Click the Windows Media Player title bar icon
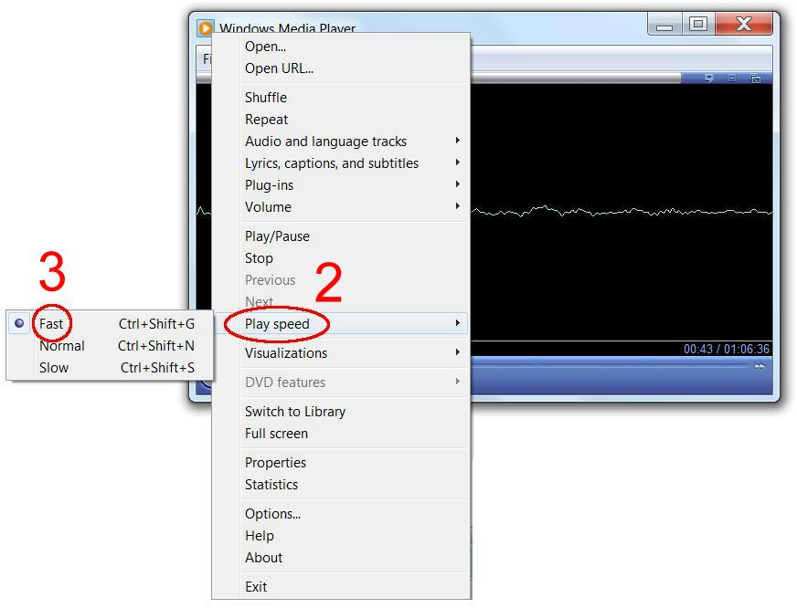Screen dimensions: 797x608 tap(206, 28)
